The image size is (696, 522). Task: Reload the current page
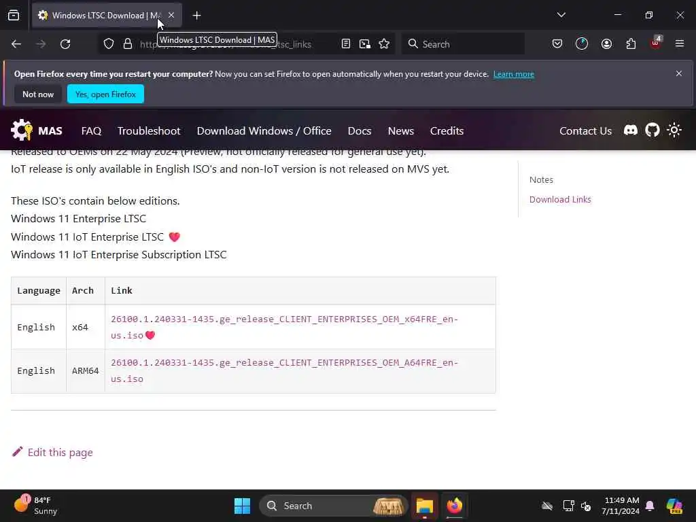pyautogui.click(x=65, y=44)
